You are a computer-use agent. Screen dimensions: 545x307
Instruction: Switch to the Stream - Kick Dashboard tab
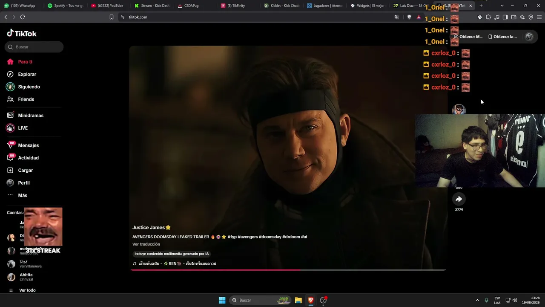coord(152,6)
